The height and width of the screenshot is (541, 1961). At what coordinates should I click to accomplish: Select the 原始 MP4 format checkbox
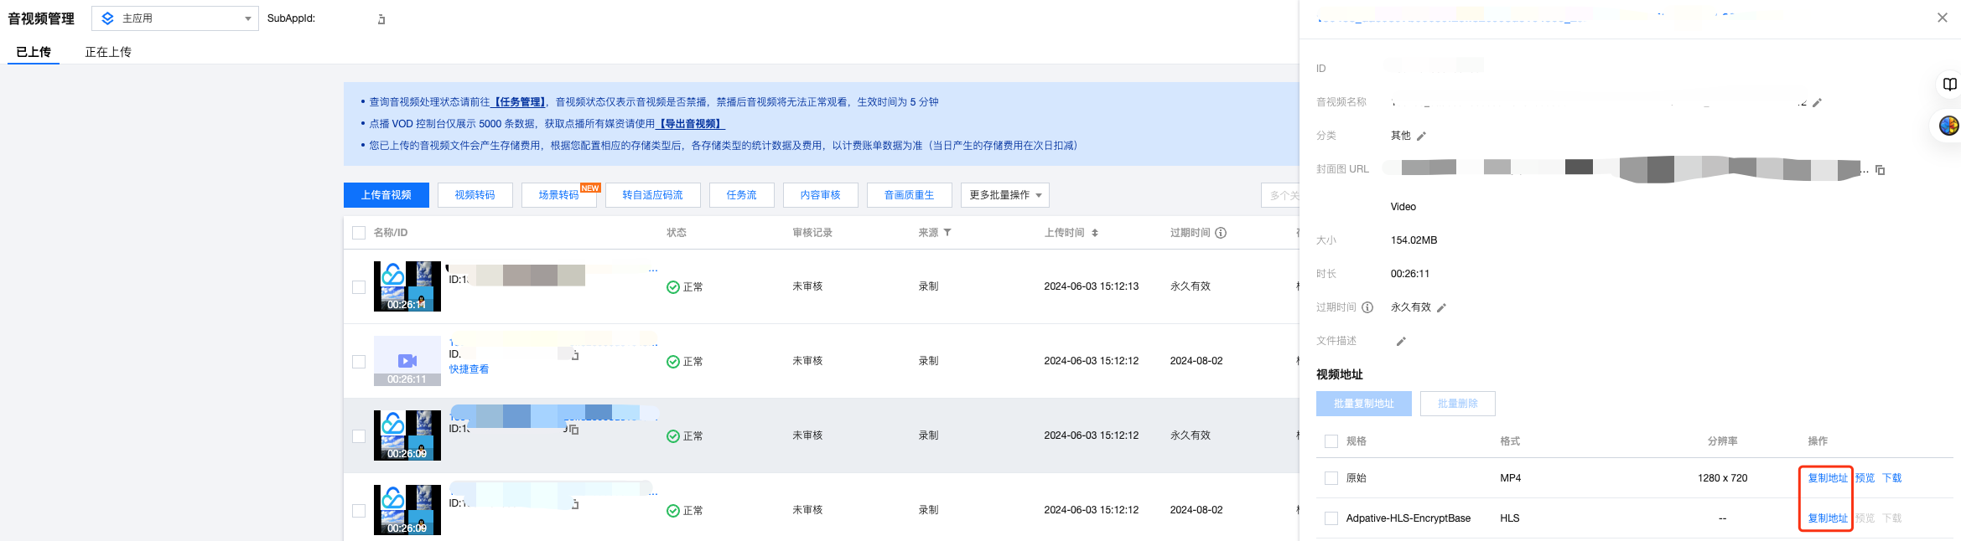1331,478
